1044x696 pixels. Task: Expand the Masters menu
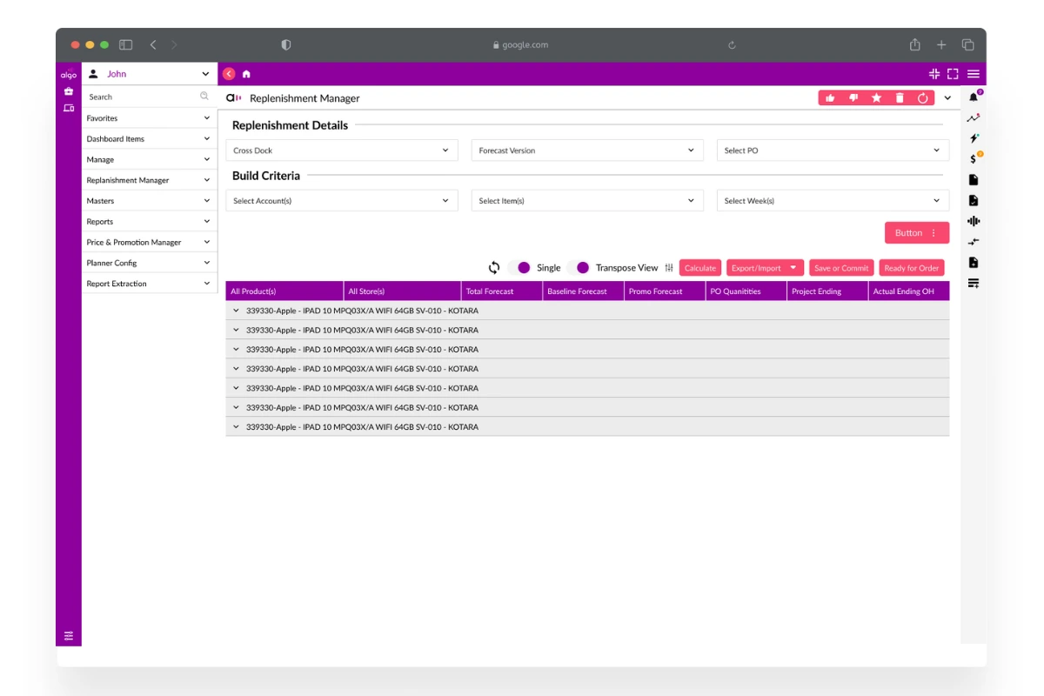(150, 201)
